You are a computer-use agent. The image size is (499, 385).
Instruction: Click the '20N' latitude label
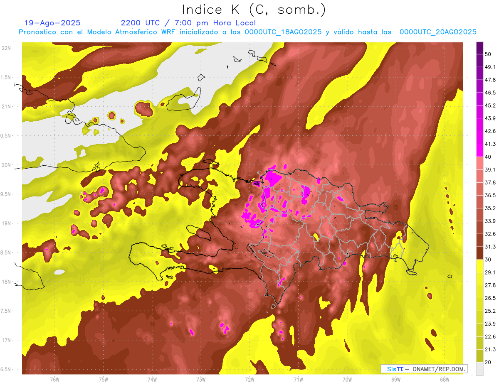[7, 165]
